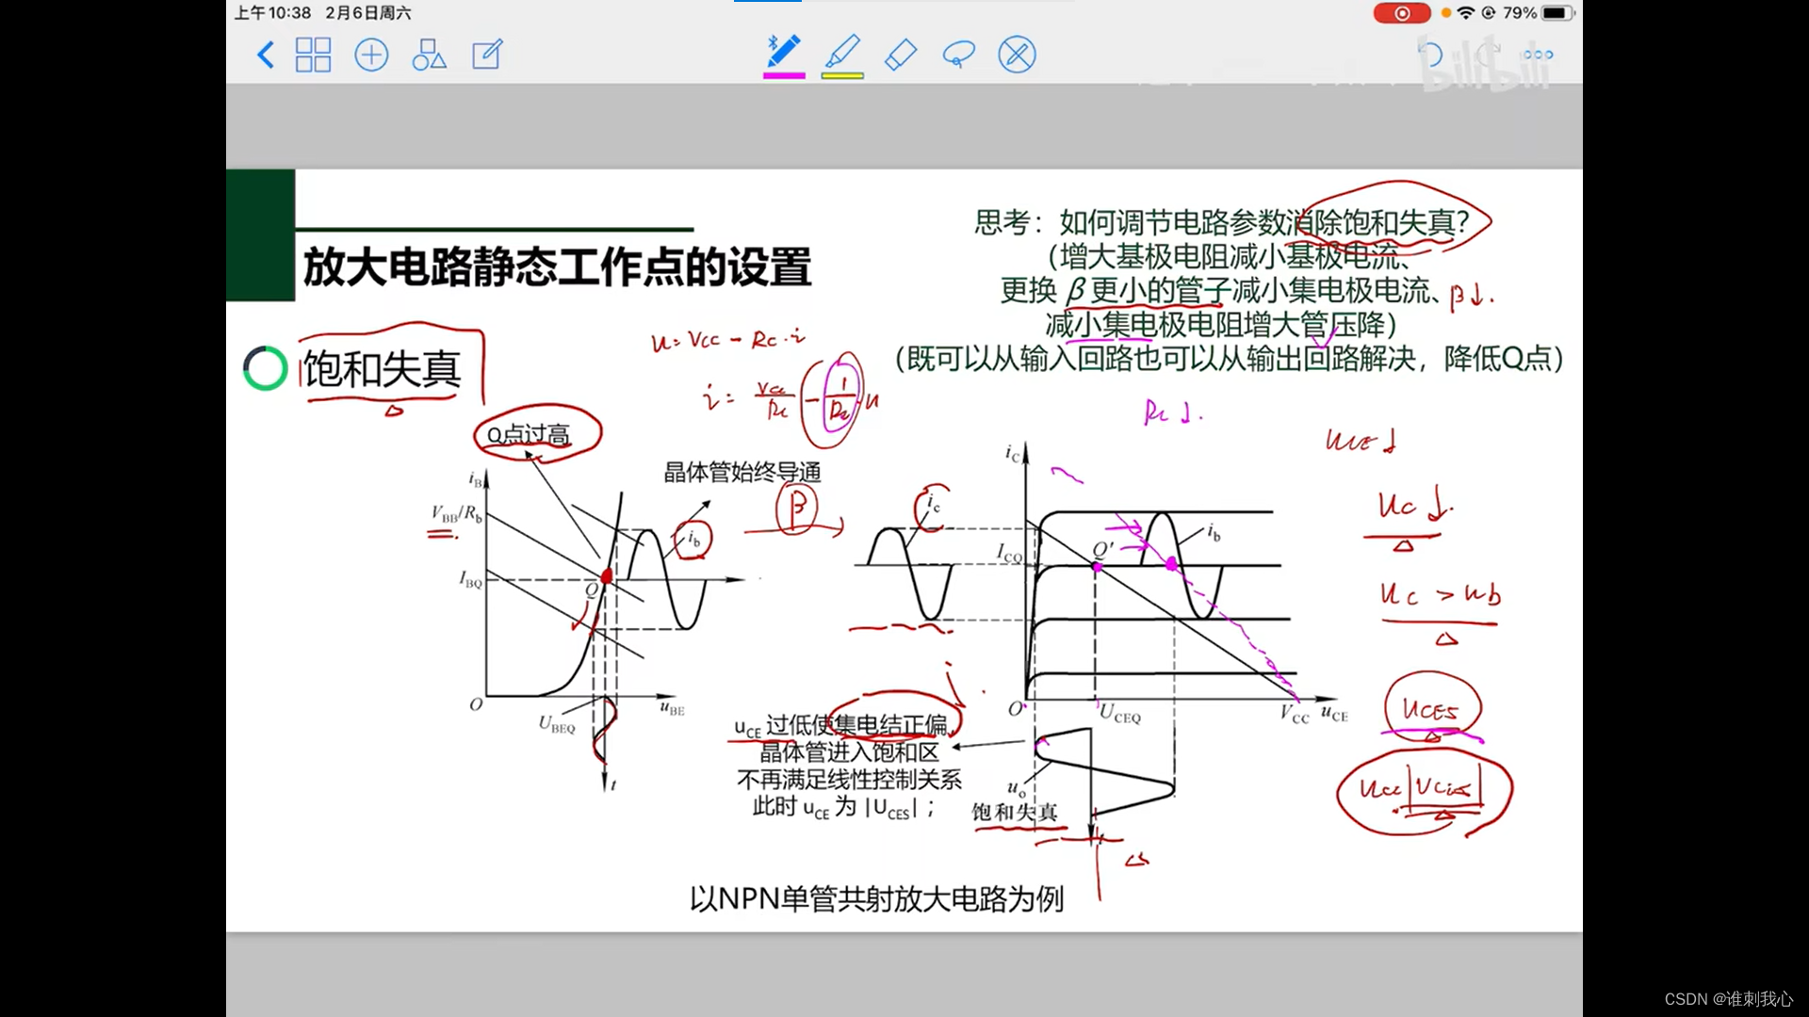Open the three-dots more menu
This screenshot has height=1017, width=1809.
(1538, 55)
